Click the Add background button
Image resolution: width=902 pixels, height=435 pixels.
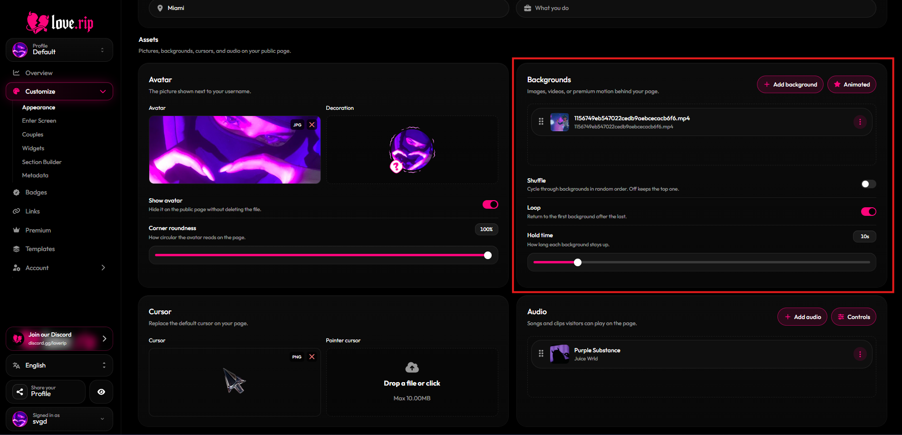tap(790, 84)
